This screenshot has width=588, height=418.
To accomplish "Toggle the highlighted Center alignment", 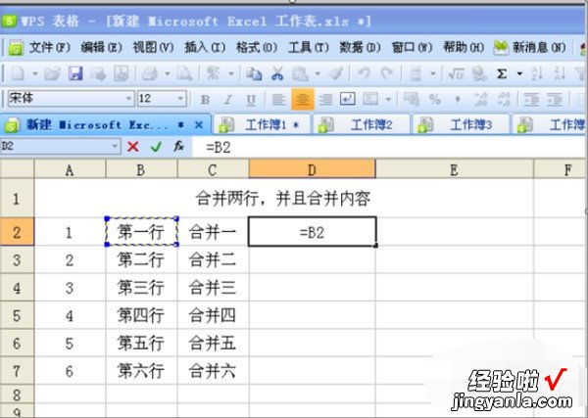I will (302, 99).
